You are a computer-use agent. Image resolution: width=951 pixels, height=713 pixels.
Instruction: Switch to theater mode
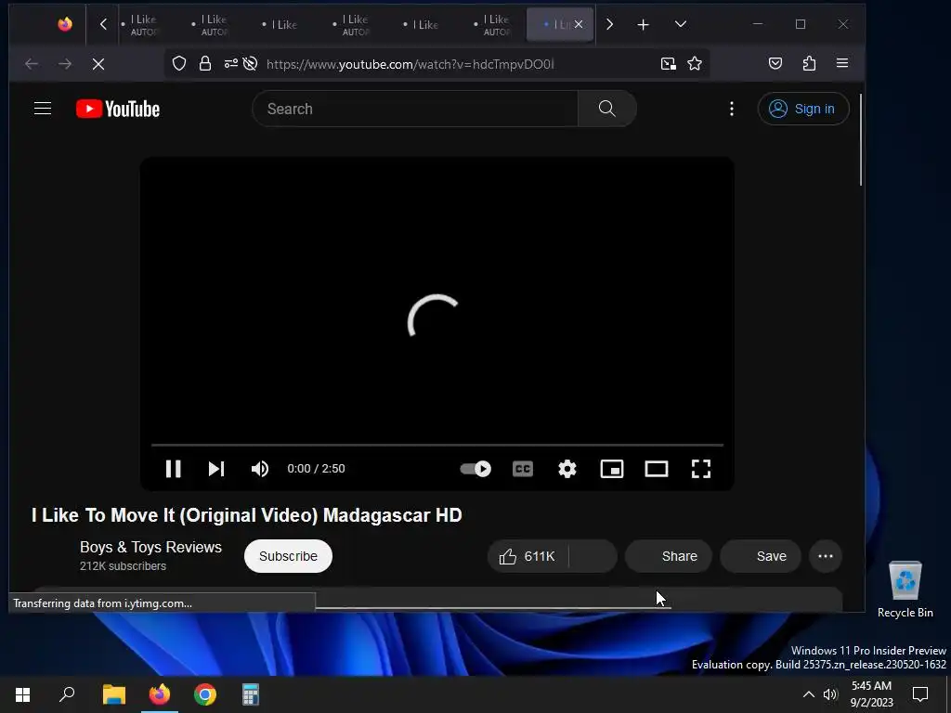657,469
